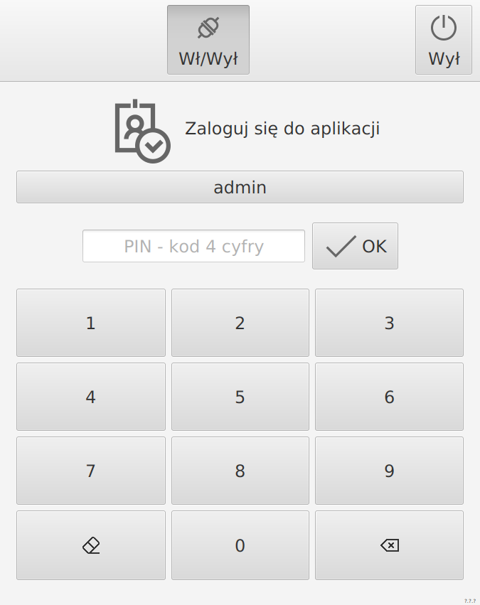Open the admin user selector

pyautogui.click(x=240, y=188)
